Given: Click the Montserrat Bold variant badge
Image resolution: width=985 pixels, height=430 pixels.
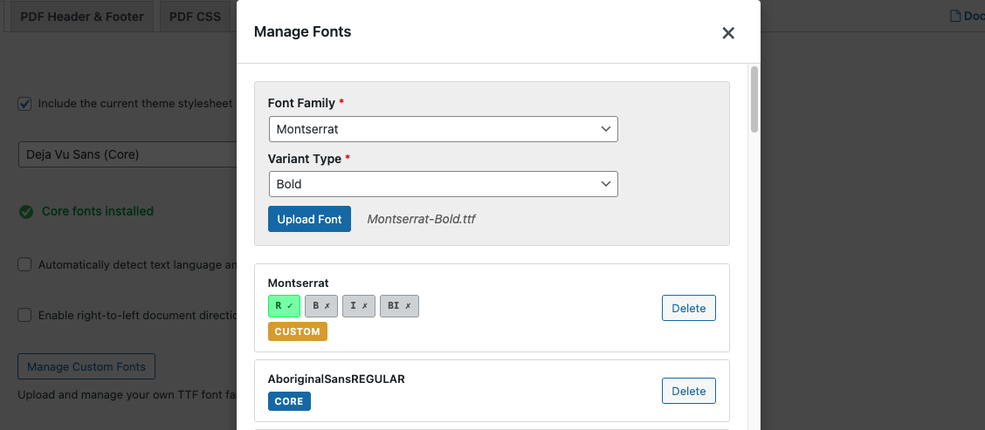Looking at the screenshot, I should coord(321,306).
